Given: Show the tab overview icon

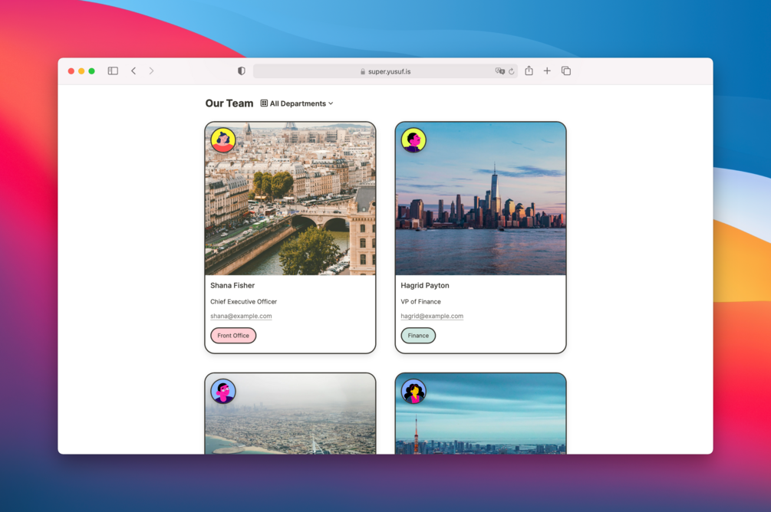Looking at the screenshot, I should pos(566,71).
